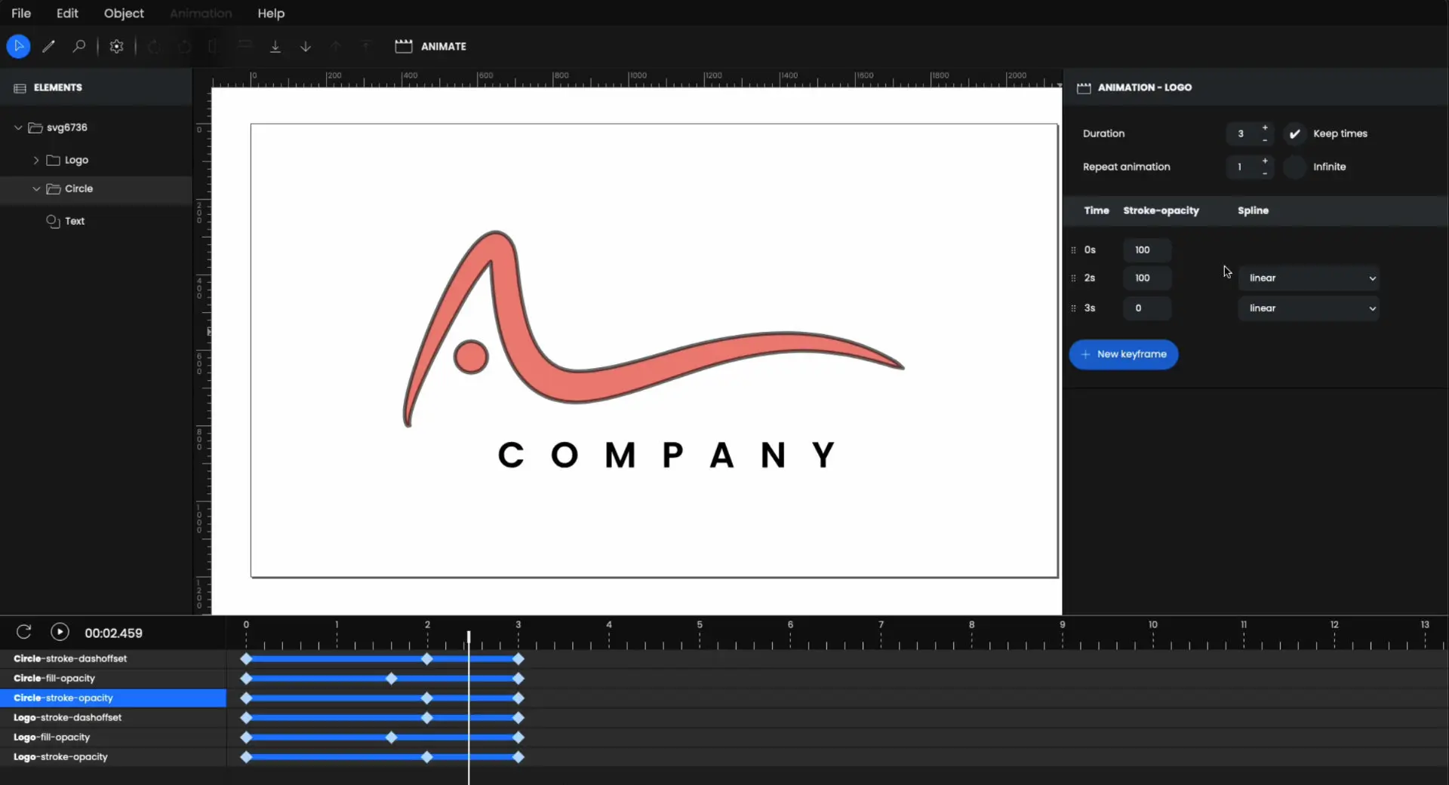Restart animation with the loop icon

tap(23, 632)
